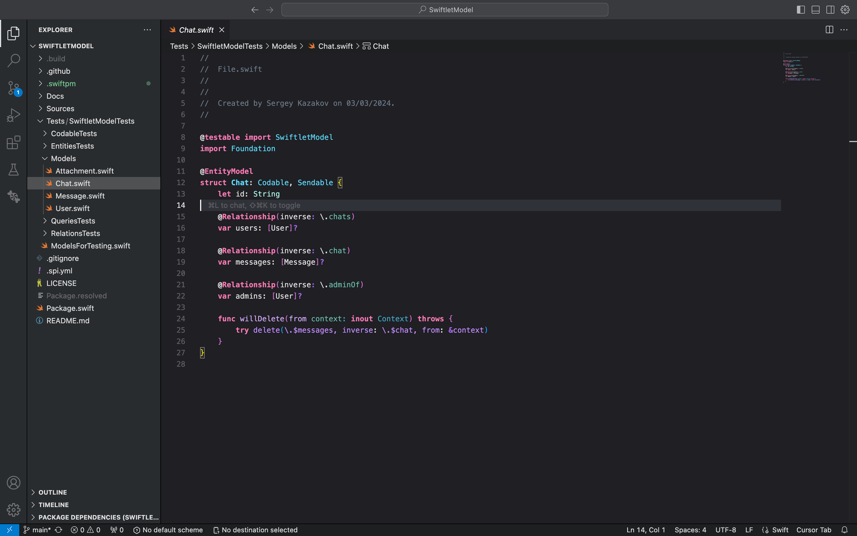
Task: Toggle the secondary sidebar visibility
Action: coord(830,9)
